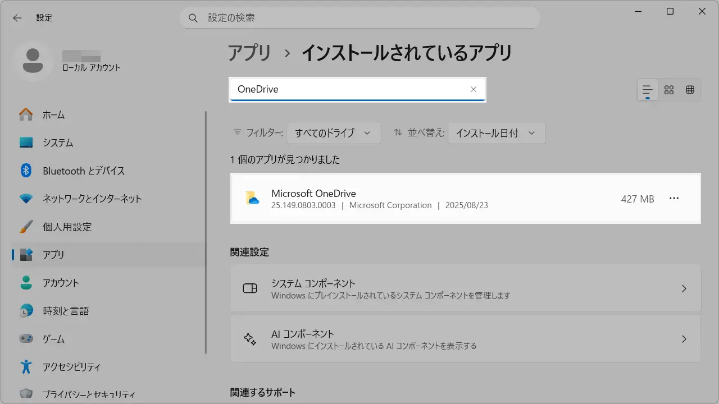Image resolution: width=719 pixels, height=404 pixels.
Task: Click the Microsoft OneDrive app name
Action: tap(313, 194)
